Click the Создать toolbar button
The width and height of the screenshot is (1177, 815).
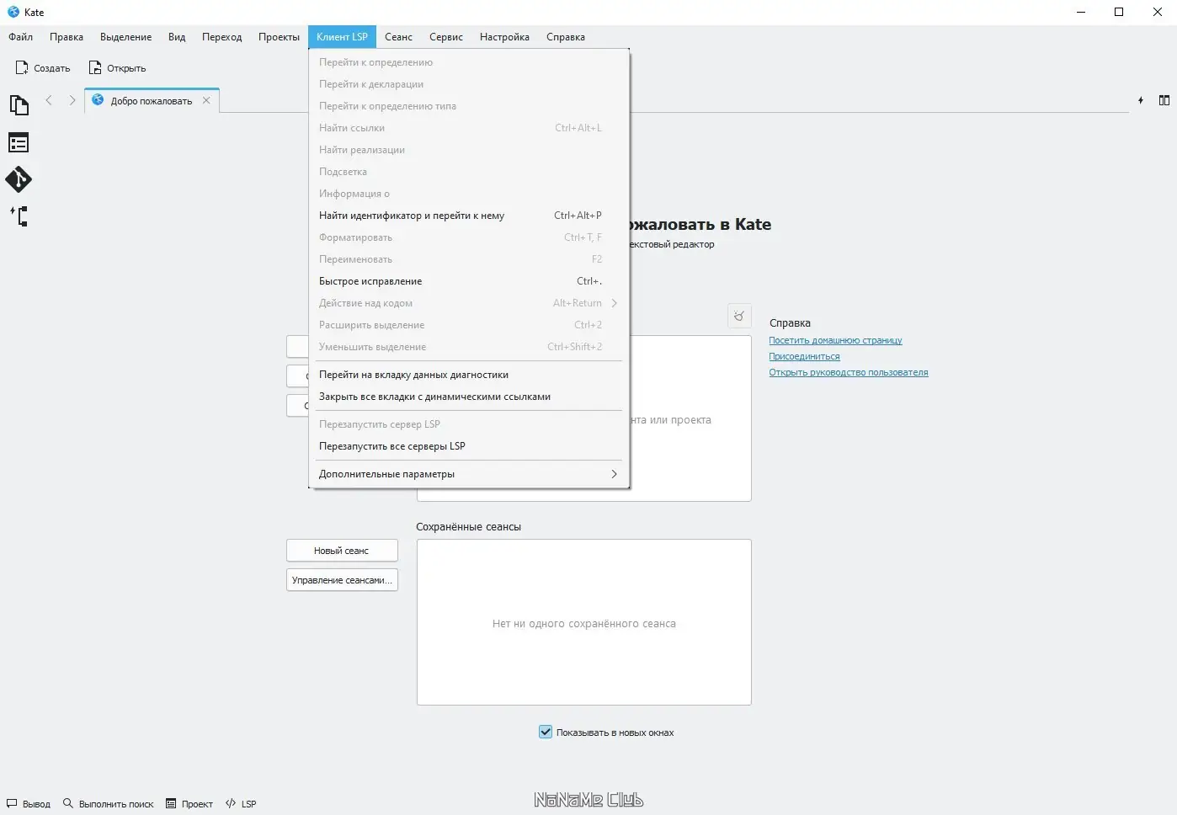43,68
